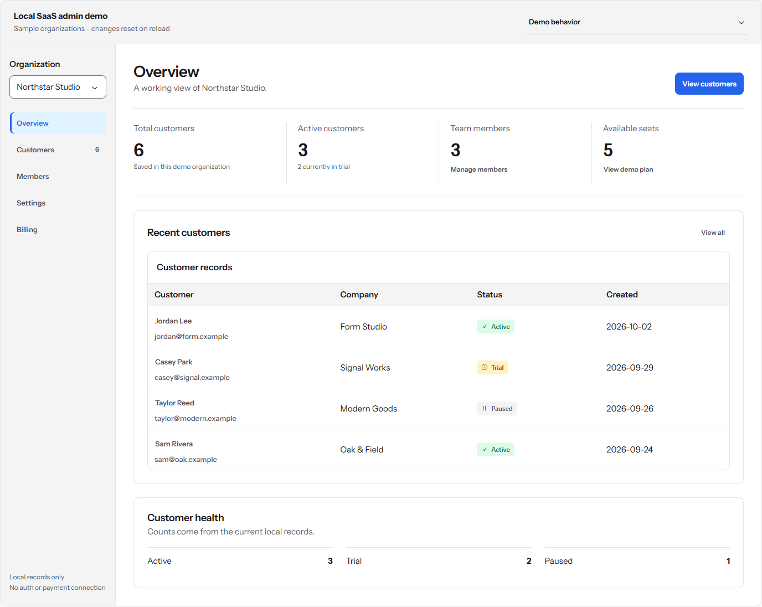Click the created date 2026-09-26
The height and width of the screenshot is (607, 762).
click(x=630, y=409)
